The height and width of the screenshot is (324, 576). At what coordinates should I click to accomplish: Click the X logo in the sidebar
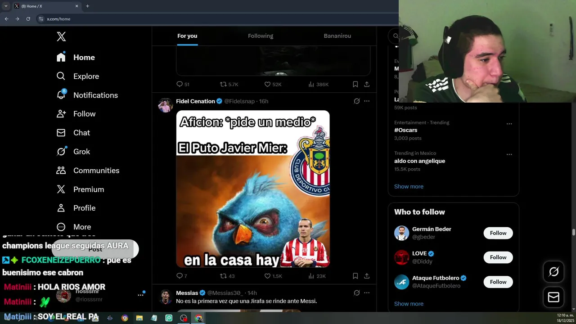pos(61,37)
